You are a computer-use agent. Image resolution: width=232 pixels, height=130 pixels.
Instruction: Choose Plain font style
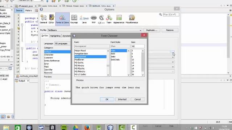[x=119, y=51]
